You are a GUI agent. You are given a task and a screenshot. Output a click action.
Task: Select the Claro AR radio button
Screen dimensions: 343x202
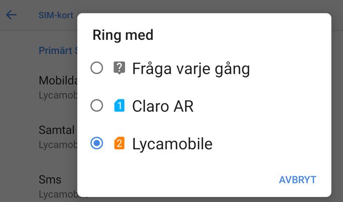[97, 106]
